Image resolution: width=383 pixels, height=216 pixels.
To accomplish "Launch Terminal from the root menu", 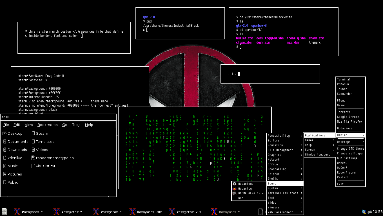I will click(x=351, y=79).
